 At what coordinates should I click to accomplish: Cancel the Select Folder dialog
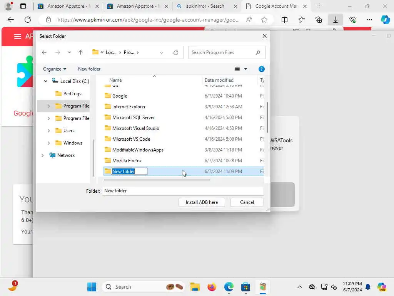[x=247, y=202]
